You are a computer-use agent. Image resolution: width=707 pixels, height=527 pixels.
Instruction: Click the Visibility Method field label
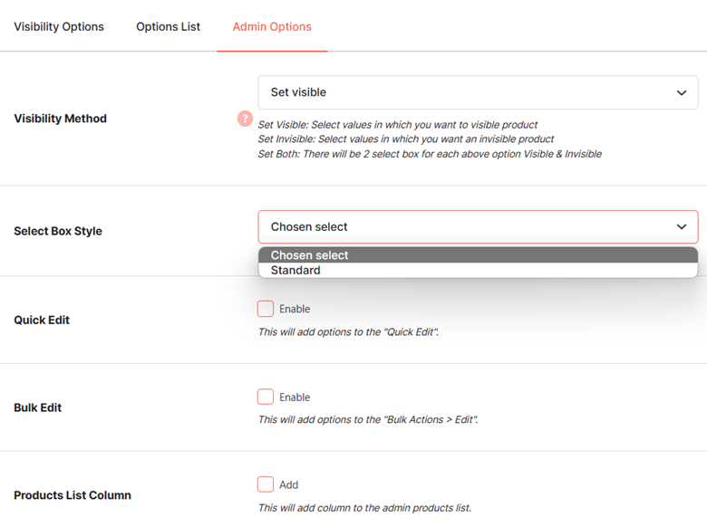pos(61,119)
